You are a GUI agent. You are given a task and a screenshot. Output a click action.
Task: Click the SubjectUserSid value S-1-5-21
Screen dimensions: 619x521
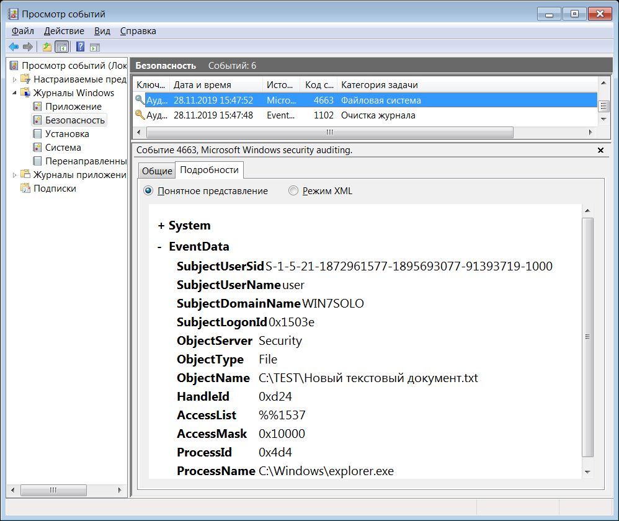point(409,267)
